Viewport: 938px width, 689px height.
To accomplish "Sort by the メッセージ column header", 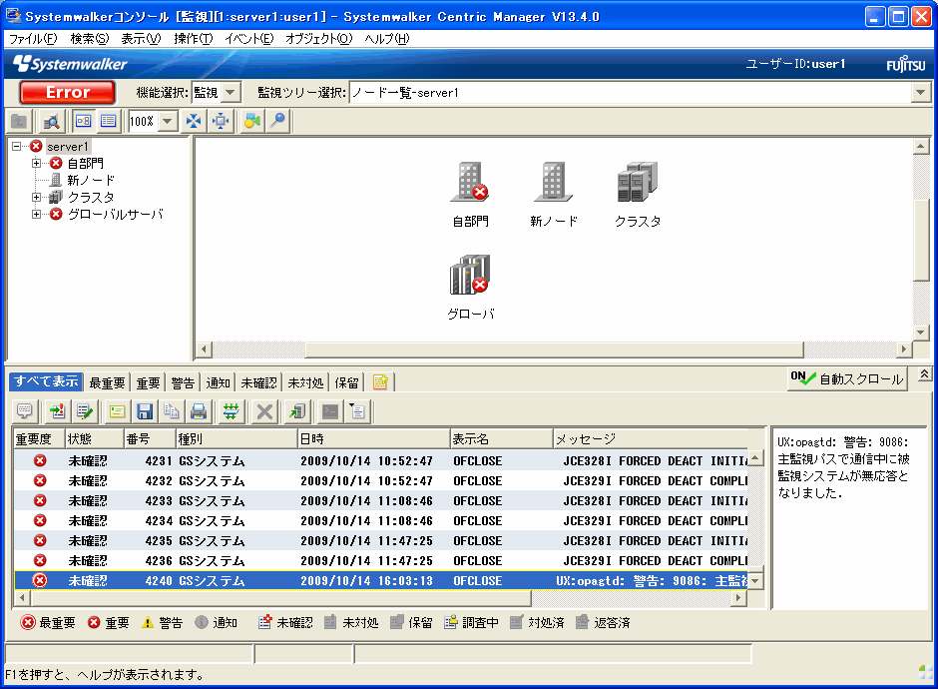I will pos(651,438).
